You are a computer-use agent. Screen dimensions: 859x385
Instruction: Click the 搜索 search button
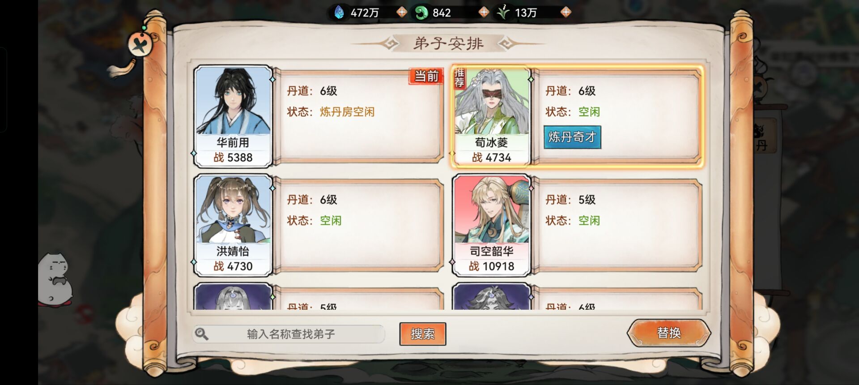click(422, 334)
